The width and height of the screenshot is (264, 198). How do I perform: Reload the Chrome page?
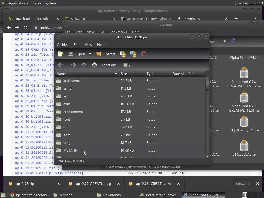click(26, 28)
